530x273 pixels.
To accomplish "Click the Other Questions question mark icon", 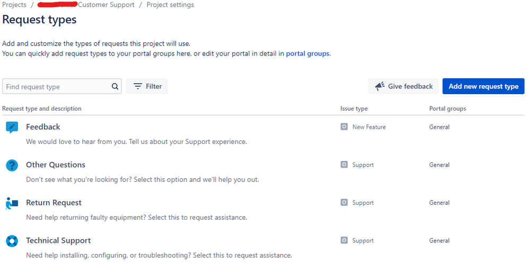I will coord(12,165).
